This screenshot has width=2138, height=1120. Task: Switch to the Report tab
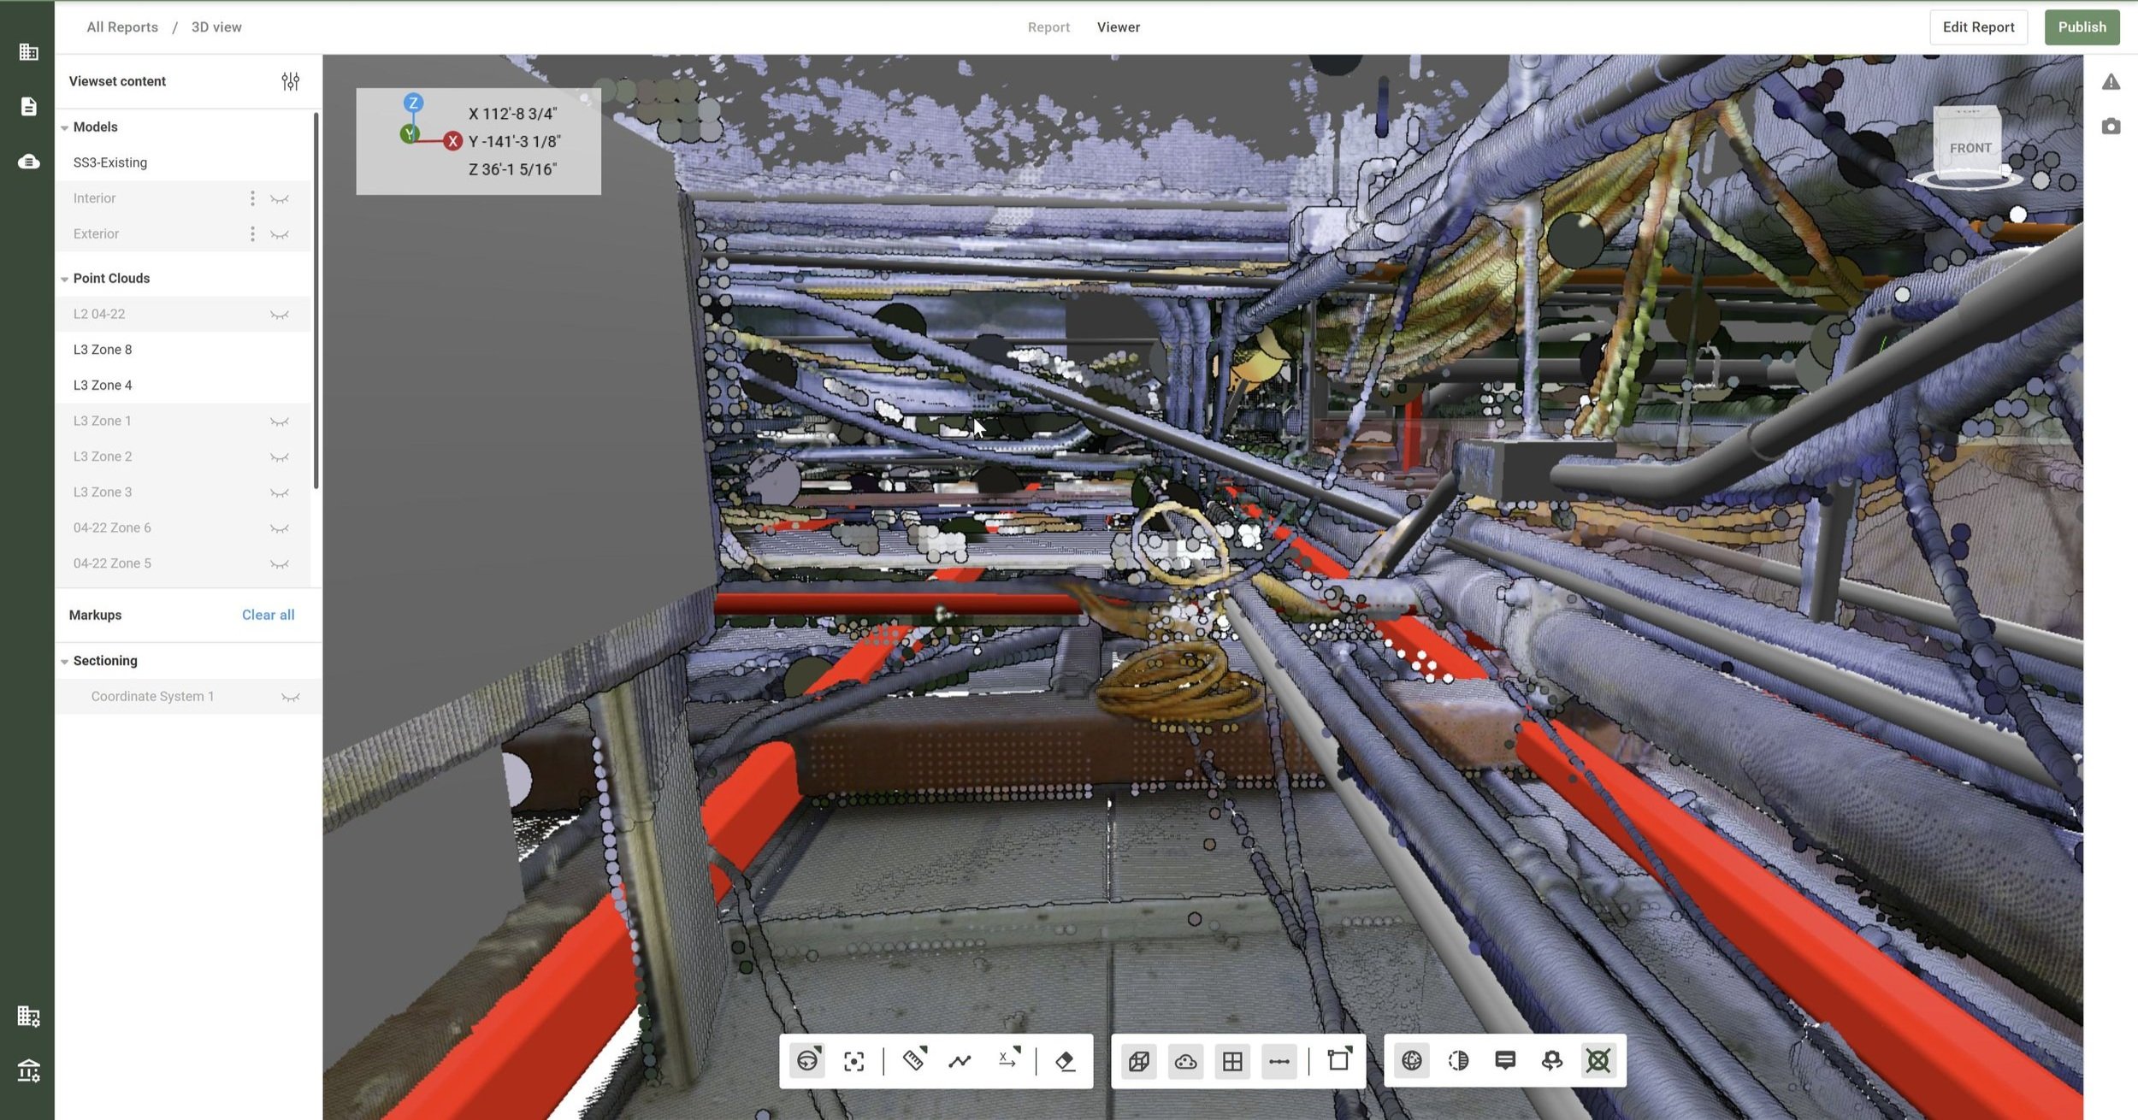(x=1048, y=27)
